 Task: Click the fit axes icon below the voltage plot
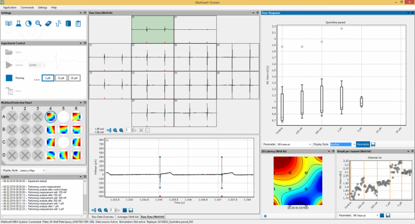coord(94,210)
